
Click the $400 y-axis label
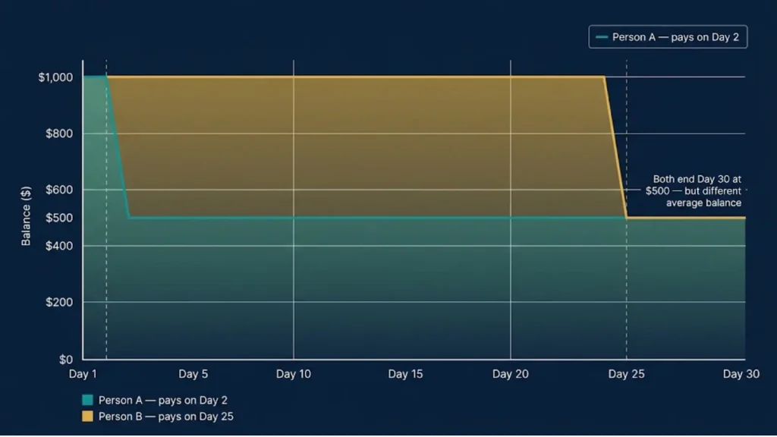59,246
